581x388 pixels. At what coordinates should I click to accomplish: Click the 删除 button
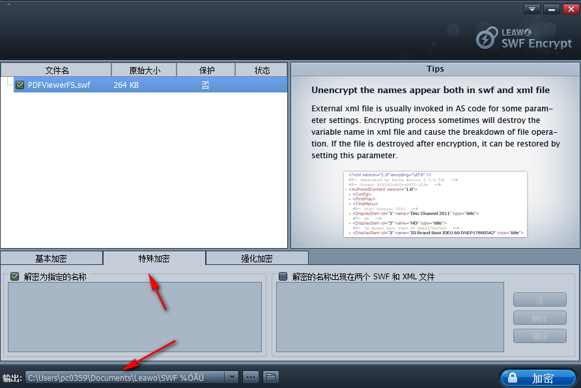(x=539, y=318)
